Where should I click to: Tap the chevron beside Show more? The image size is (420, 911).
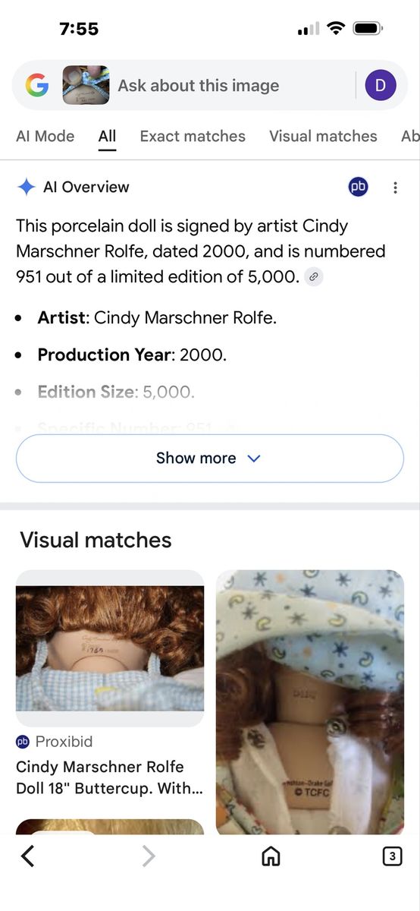tap(254, 459)
